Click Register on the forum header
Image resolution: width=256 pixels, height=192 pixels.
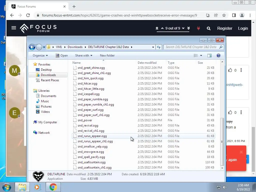pyautogui.click(x=225, y=28)
